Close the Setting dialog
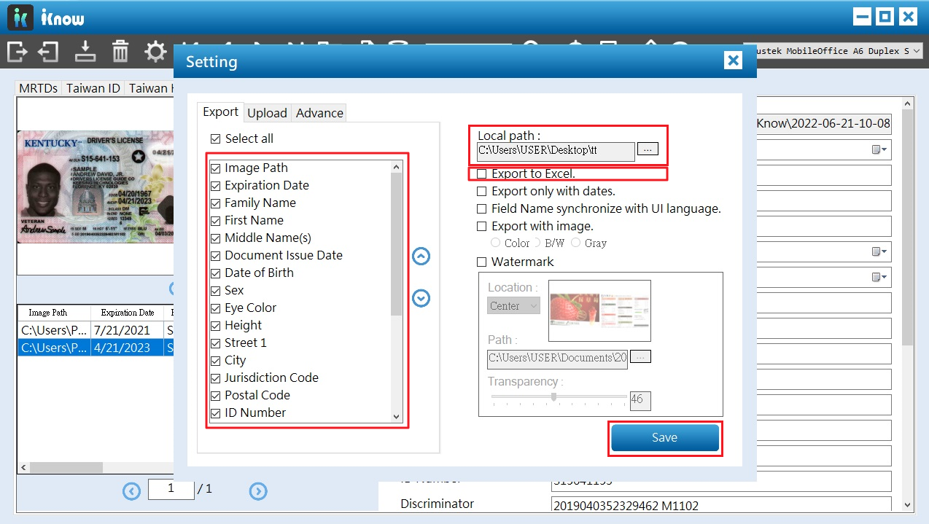Screen dimensions: 929x524 click(x=733, y=60)
